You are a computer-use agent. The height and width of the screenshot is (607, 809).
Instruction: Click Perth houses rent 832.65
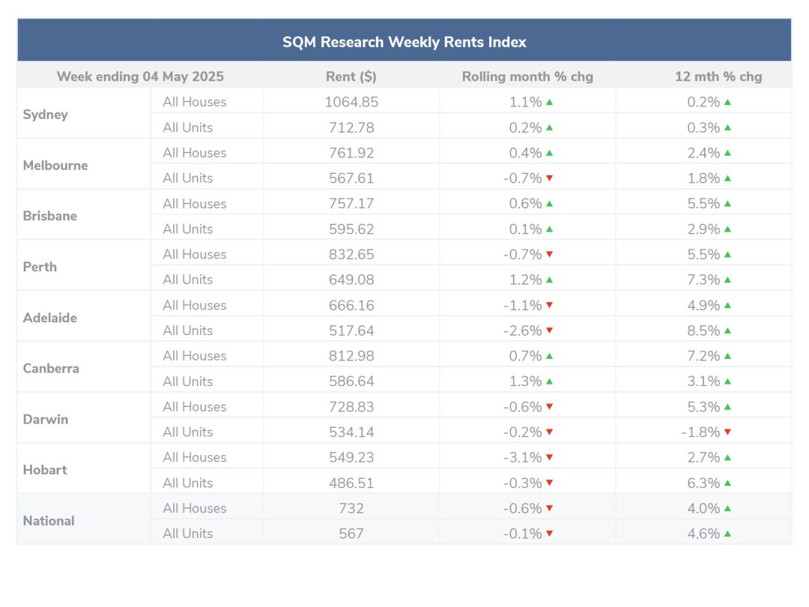coord(351,255)
